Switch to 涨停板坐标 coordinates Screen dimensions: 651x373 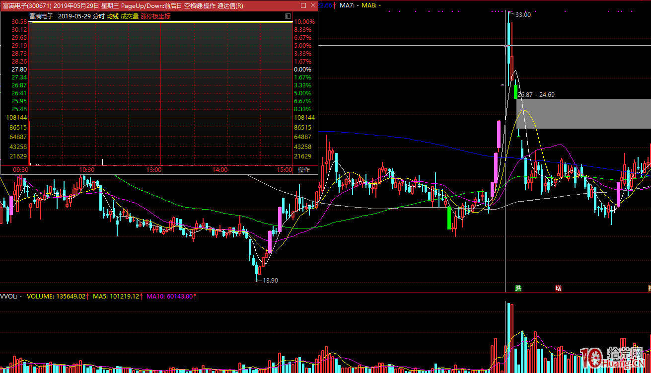(155, 16)
